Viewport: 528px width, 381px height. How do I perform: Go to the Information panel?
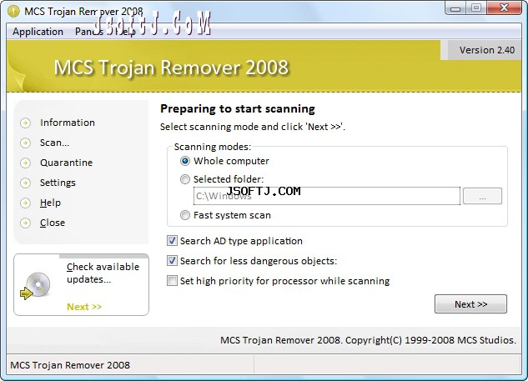click(68, 123)
